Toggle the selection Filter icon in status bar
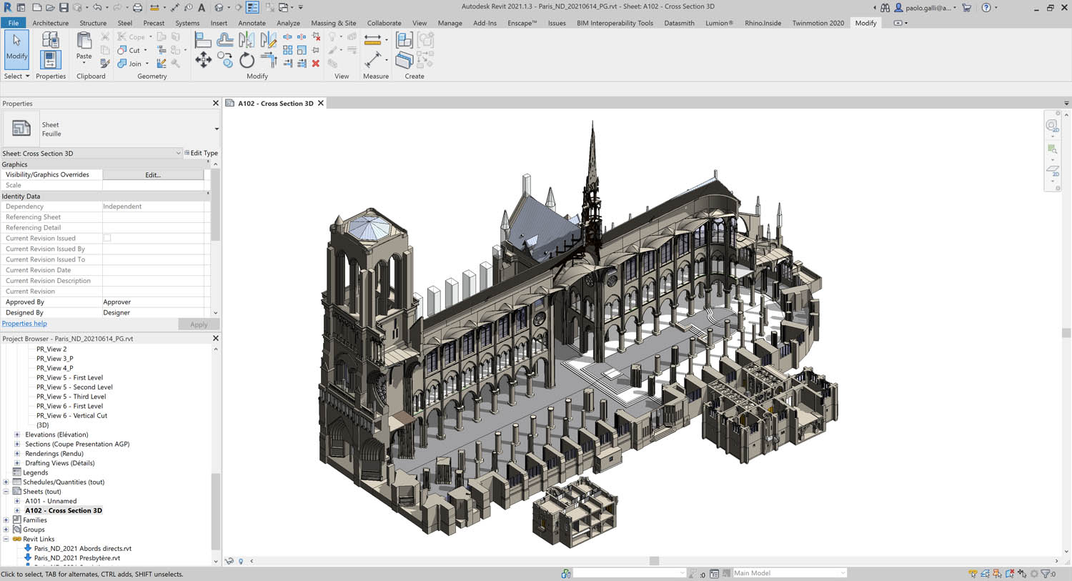Image resolution: width=1072 pixels, height=581 pixels. click(x=1047, y=573)
